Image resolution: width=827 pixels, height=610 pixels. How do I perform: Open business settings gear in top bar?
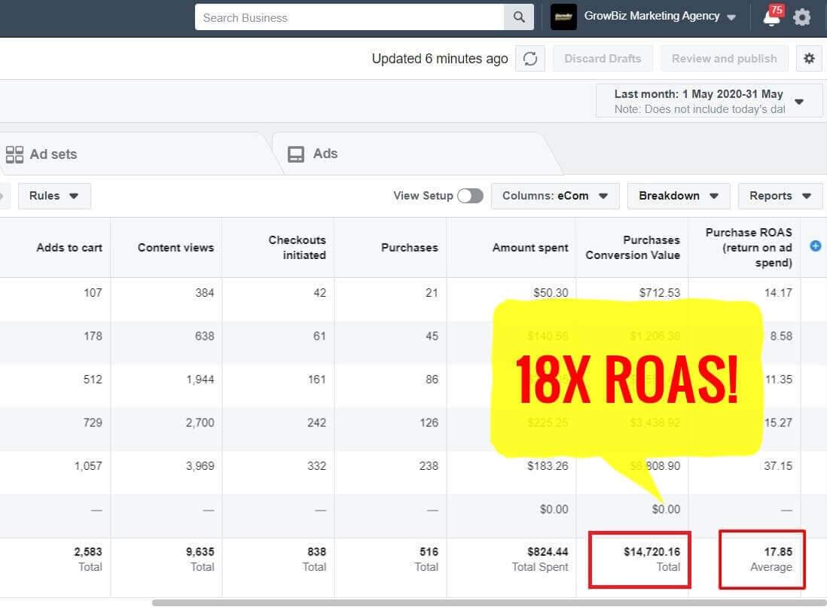point(802,17)
